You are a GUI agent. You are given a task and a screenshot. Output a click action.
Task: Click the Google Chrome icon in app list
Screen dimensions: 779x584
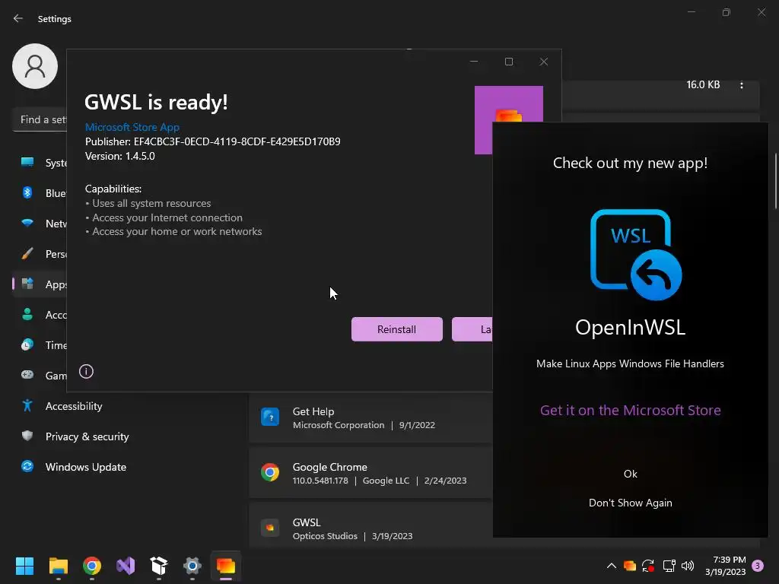(x=270, y=472)
